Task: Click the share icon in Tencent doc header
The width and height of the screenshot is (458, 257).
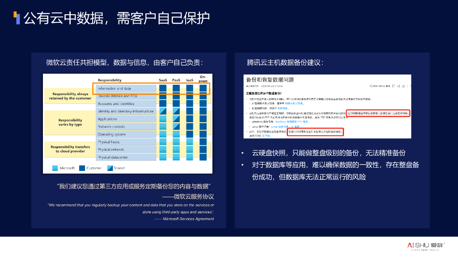Action: 399,86
